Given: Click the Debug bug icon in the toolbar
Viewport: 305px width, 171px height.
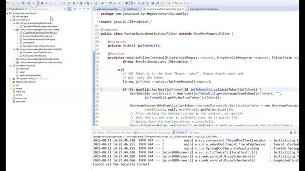Looking at the screenshot, I should pyautogui.click(x=74, y=3).
